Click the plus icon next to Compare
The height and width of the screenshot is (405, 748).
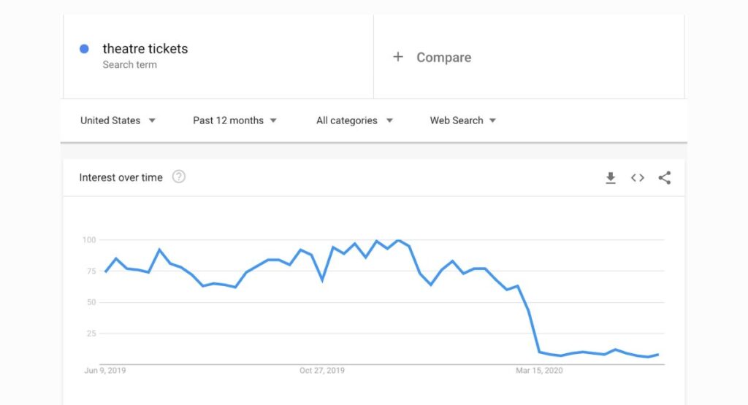click(x=398, y=57)
